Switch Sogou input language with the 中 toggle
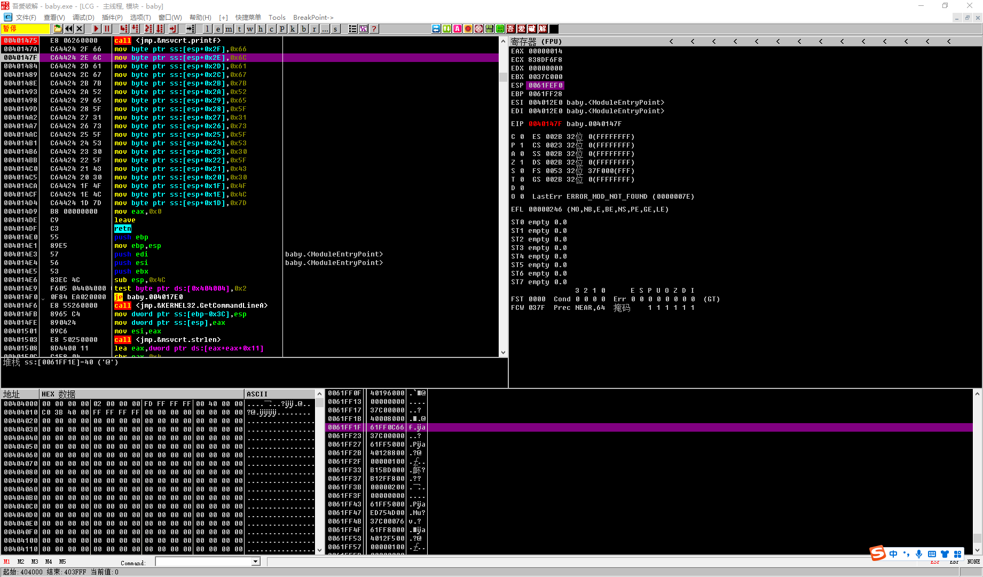 [893, 554]
